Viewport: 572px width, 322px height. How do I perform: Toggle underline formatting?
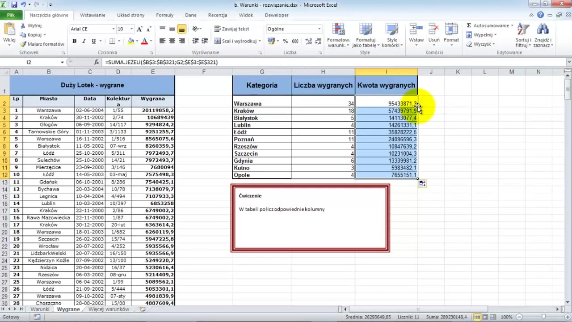coord(93,41)
